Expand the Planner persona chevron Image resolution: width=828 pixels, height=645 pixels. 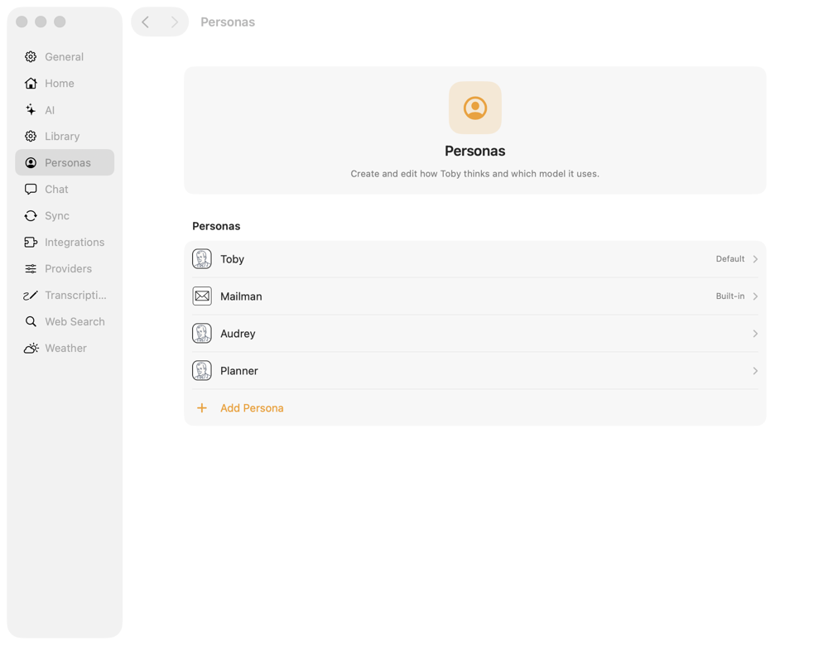click(755, 370)
